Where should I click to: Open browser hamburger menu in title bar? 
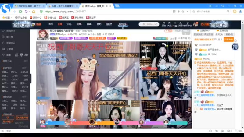(217, 6)
